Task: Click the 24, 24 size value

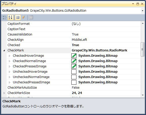Action: click(x=77, y=93)
